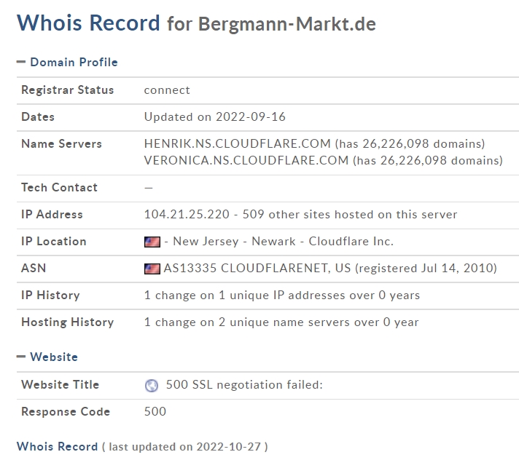
Task: Click the Whois Record last updated heading
Action: tap(58, 446)
